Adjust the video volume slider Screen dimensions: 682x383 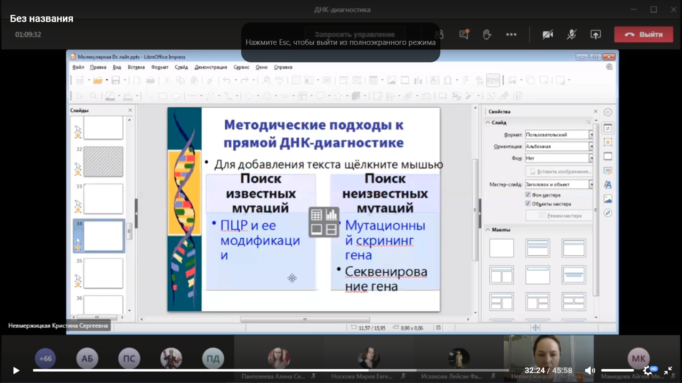coord(618,371)
